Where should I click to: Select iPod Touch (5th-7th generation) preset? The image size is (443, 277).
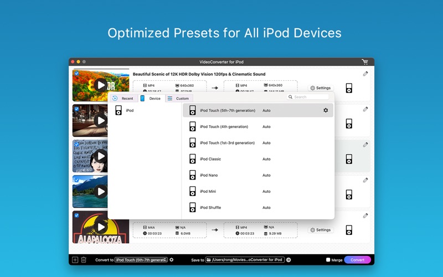click(x=258, y=110)
